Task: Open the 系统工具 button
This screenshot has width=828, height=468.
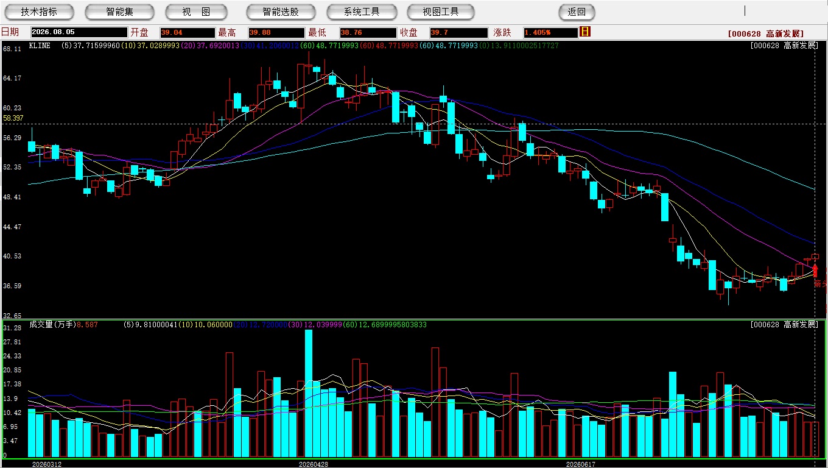Action: (362, 12)
